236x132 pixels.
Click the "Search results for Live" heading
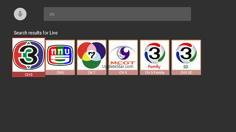click(36, 33)
